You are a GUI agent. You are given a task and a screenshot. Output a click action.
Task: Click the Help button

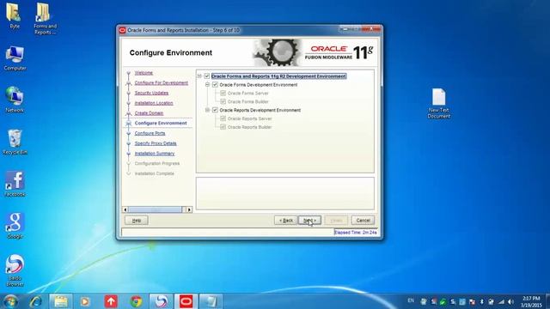pos(137,221)
